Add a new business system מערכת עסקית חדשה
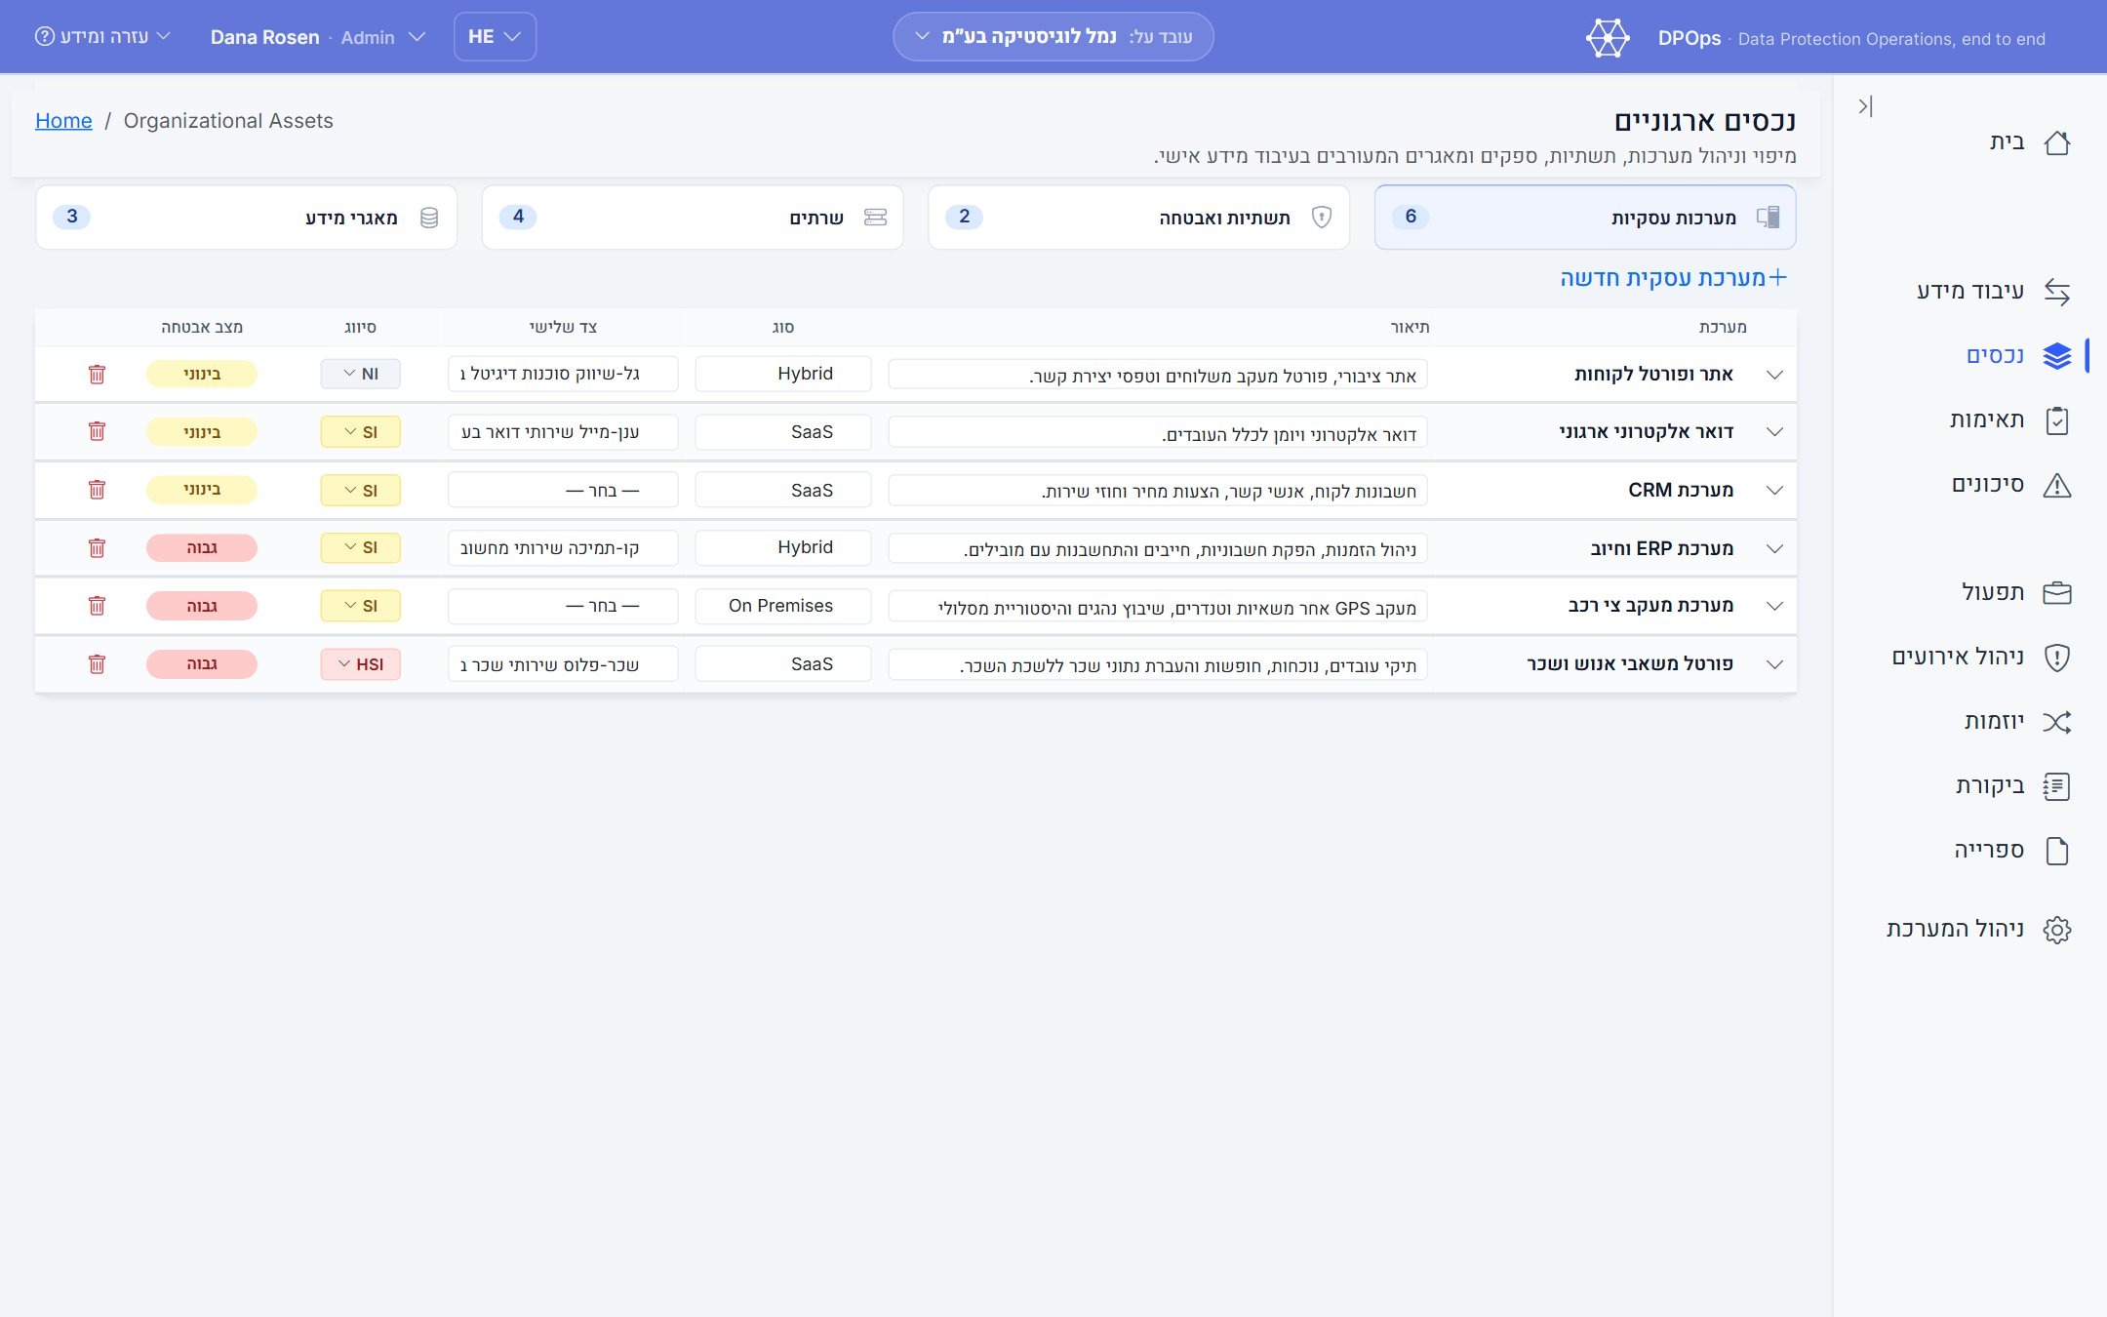 pyautogui.click(x=1674, y=278)
